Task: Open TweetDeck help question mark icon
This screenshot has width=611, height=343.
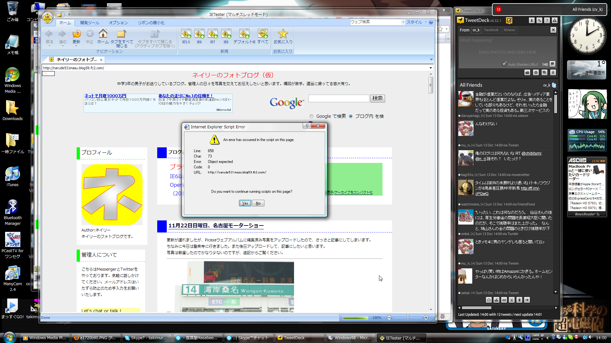Action: click(x=547, y=20)
